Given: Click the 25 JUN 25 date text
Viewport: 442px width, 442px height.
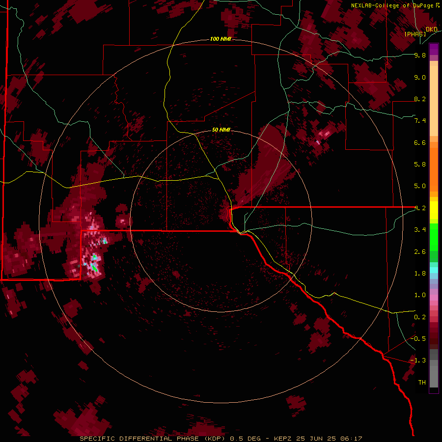Looking at the screenshot, I should coord(315,439).
